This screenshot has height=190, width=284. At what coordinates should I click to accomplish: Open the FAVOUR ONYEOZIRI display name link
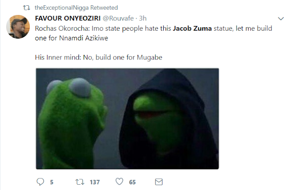(68, 18)
